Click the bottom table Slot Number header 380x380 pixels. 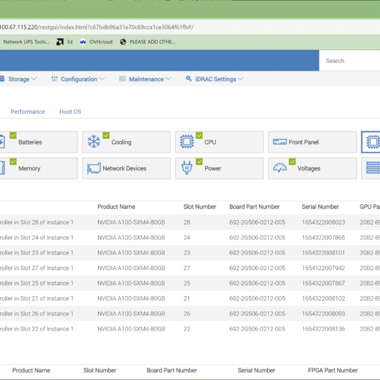pos(99,370)
